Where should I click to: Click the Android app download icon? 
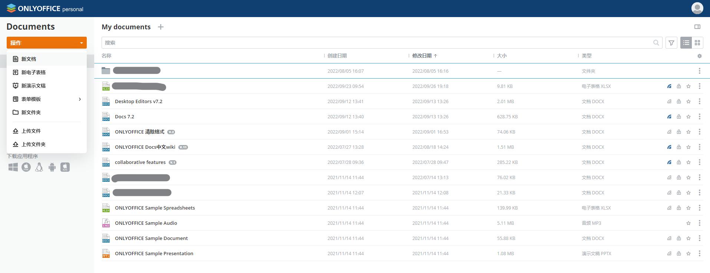click(x=52, y=167)
